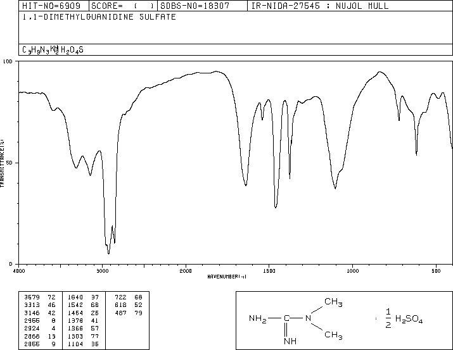This screenshot has width=453, height=350.
Task: Click the WAVENUMBER axis title
Action: point(227,277)
